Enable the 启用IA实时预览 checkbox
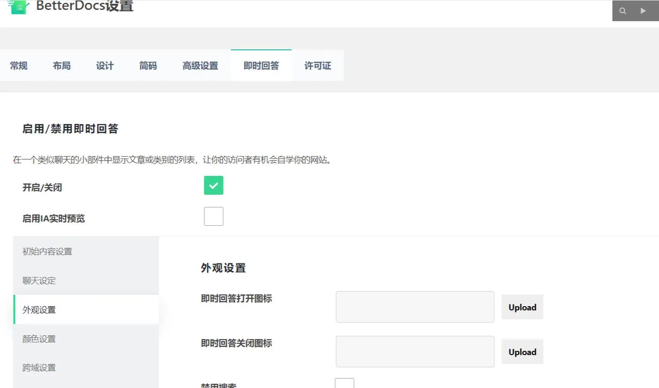Viewport: 659px width, 388px height. tap(214, 216)
